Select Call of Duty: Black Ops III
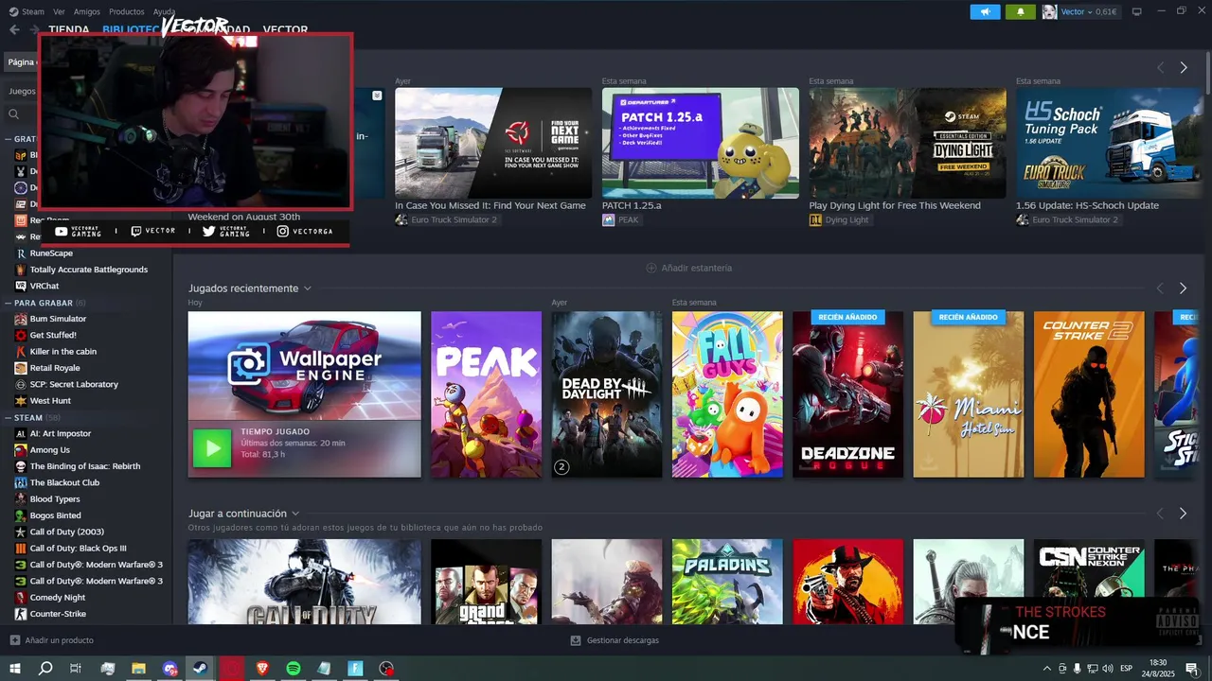1212x681 pixels. [x=79, y=549]
